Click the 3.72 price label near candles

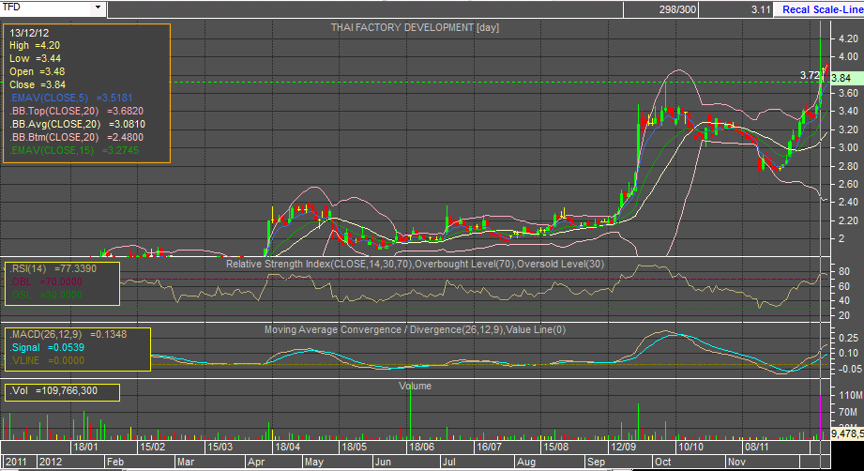click(810, 75)
